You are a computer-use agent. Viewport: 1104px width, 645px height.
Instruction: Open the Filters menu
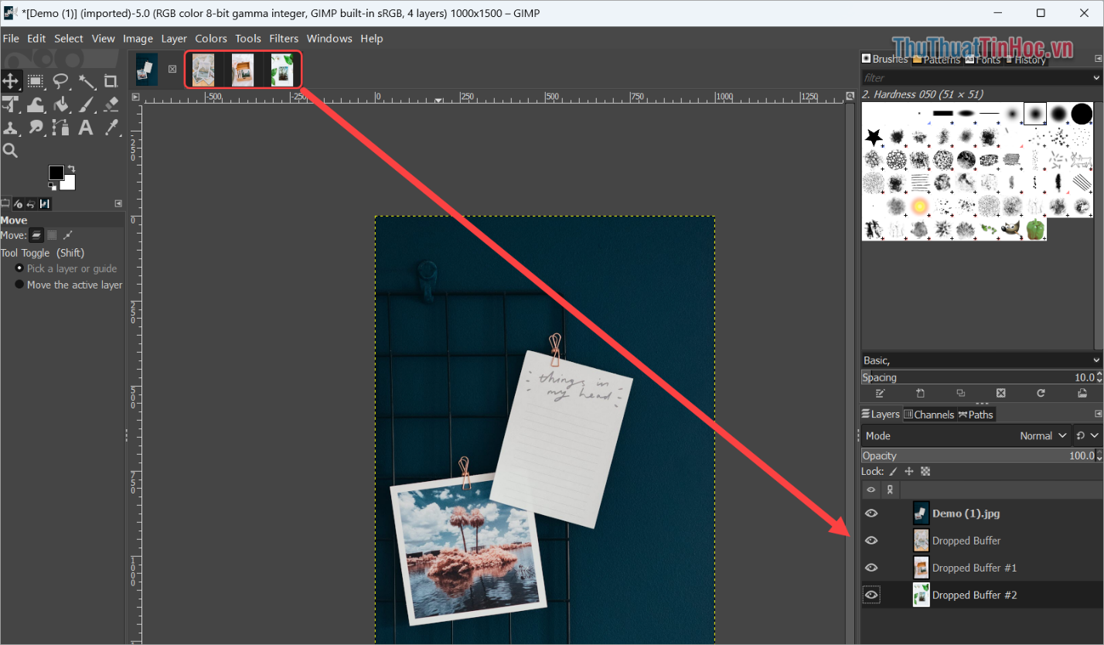(x=284, y=39)
